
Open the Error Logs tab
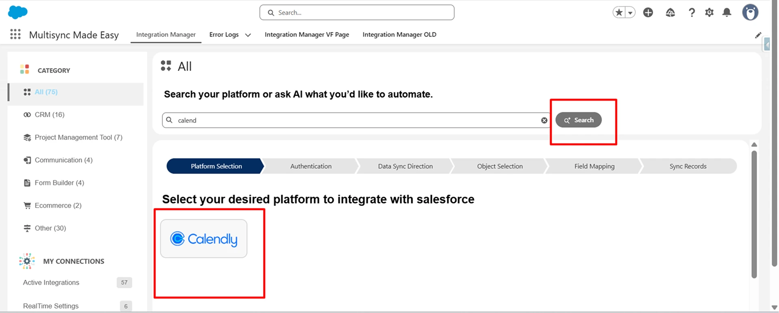tap(224, 34)
